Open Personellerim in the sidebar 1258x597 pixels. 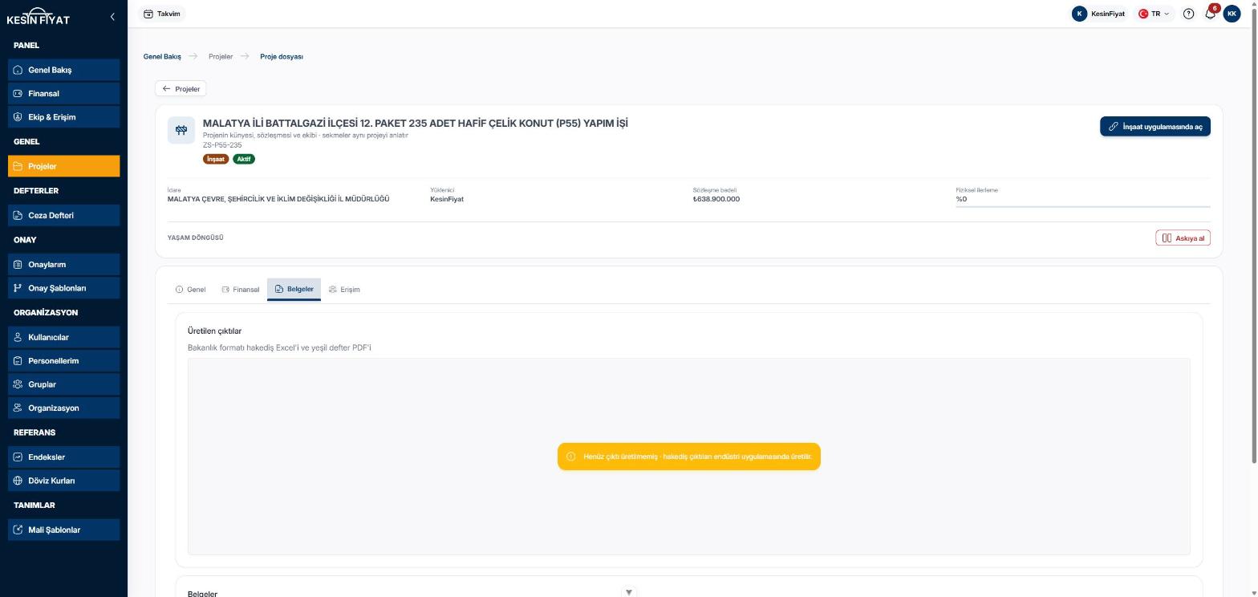(64, 360)
